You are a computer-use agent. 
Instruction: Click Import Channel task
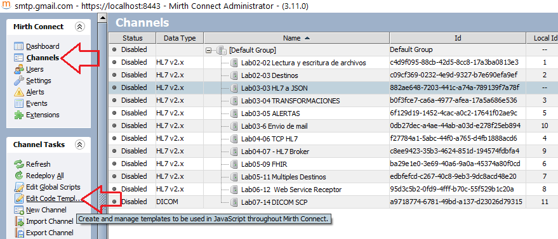[50, 221]
